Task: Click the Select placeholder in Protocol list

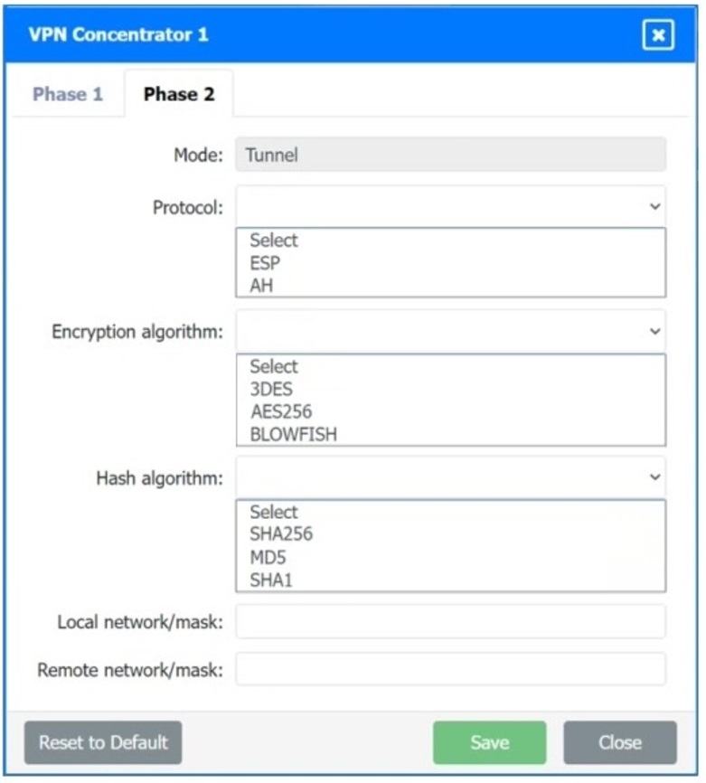Action: [x=274, y=240]
